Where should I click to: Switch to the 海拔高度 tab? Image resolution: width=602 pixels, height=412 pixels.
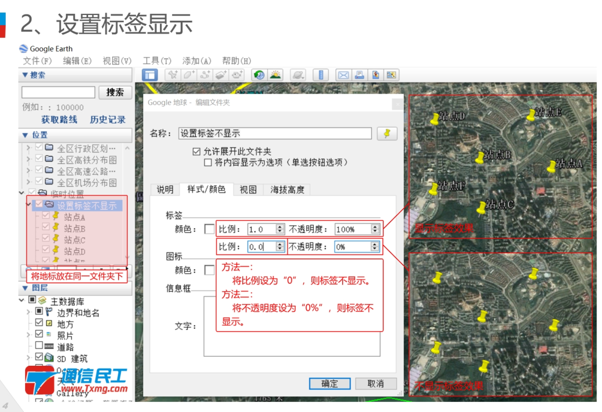[287, 190]
